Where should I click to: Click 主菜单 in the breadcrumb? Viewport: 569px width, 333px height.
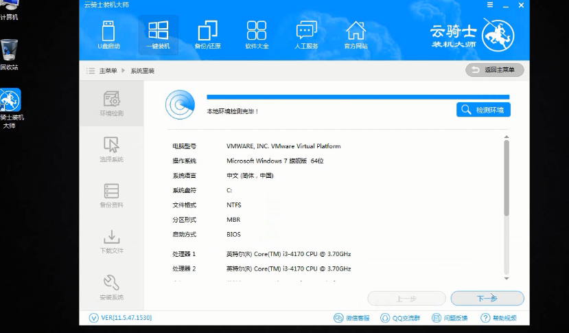tap(108, 71)
